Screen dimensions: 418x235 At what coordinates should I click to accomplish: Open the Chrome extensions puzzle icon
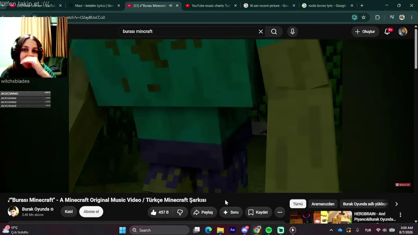378,17
